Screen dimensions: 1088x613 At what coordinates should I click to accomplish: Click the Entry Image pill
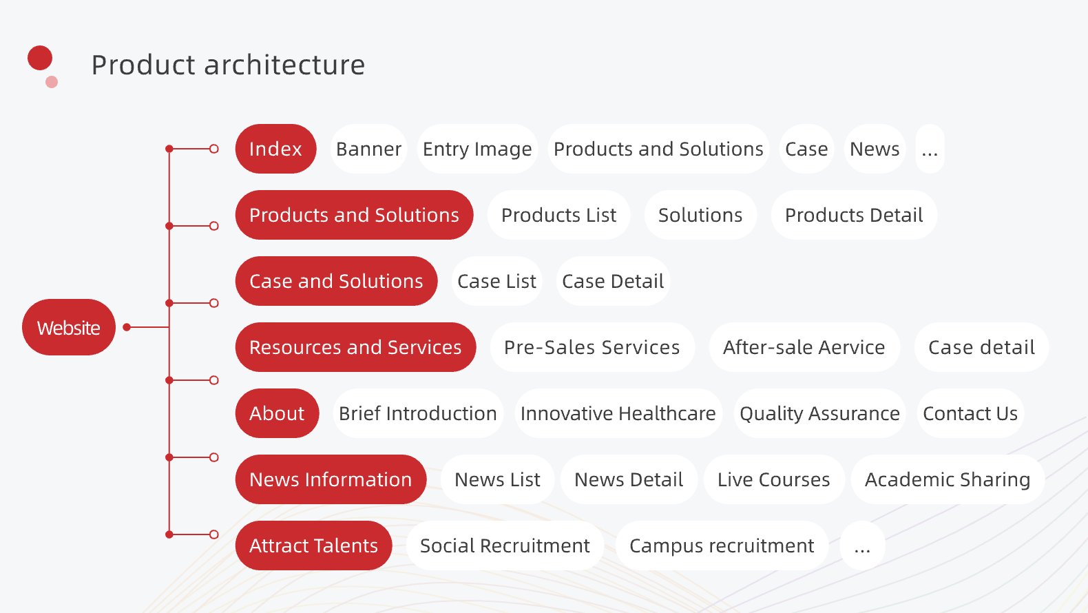(477, 149)
